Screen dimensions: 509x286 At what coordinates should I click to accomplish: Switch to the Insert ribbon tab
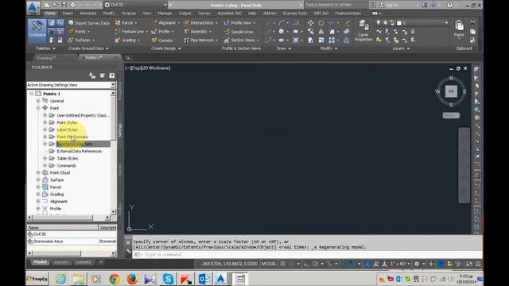pos(68,14)
